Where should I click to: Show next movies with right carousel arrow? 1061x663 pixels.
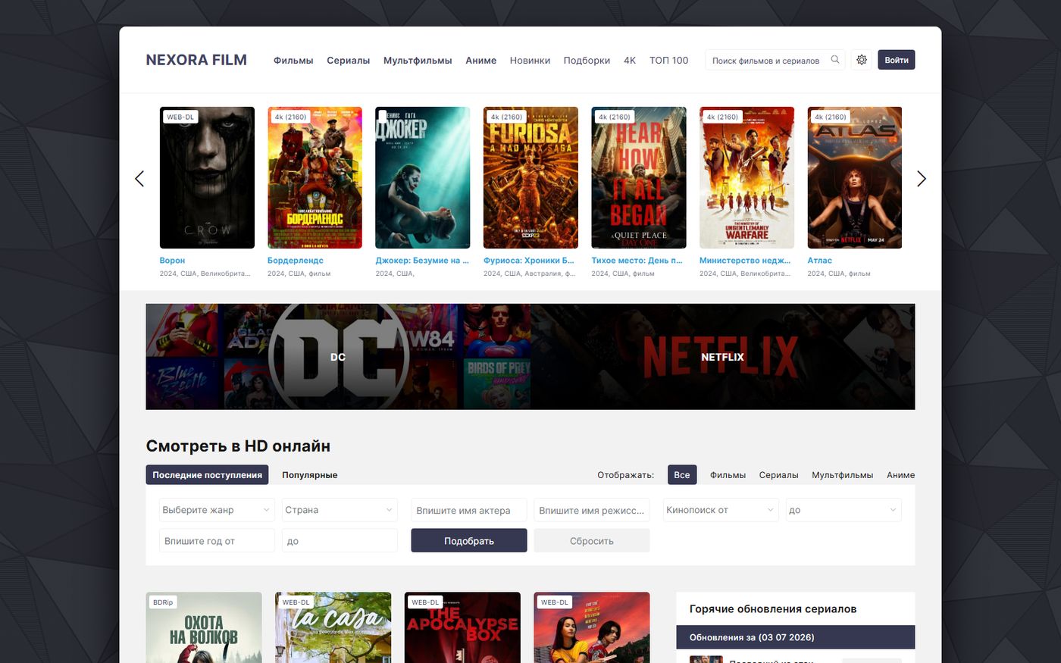922,179
